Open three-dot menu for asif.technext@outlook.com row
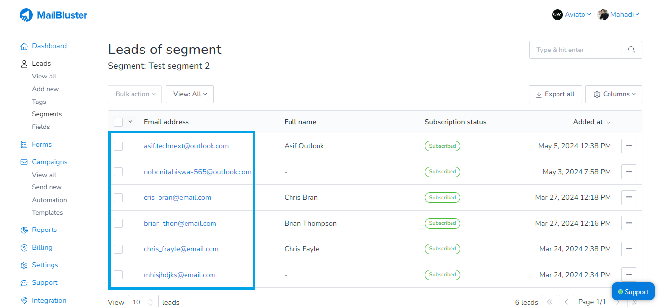The height and width of the screenshot is (307, 663). tap(629, 146)
